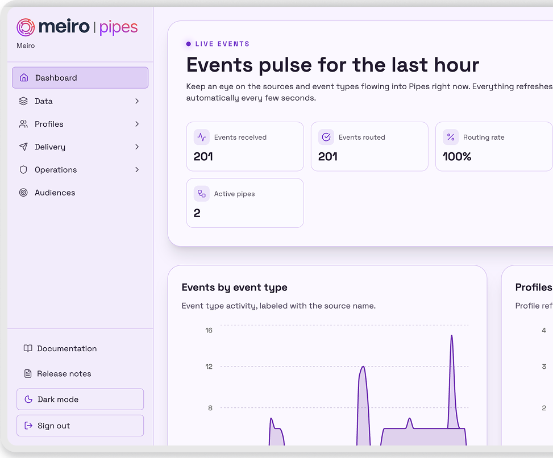Expand the Profiles menu chevron
The image size is (553, 458).
137,124
